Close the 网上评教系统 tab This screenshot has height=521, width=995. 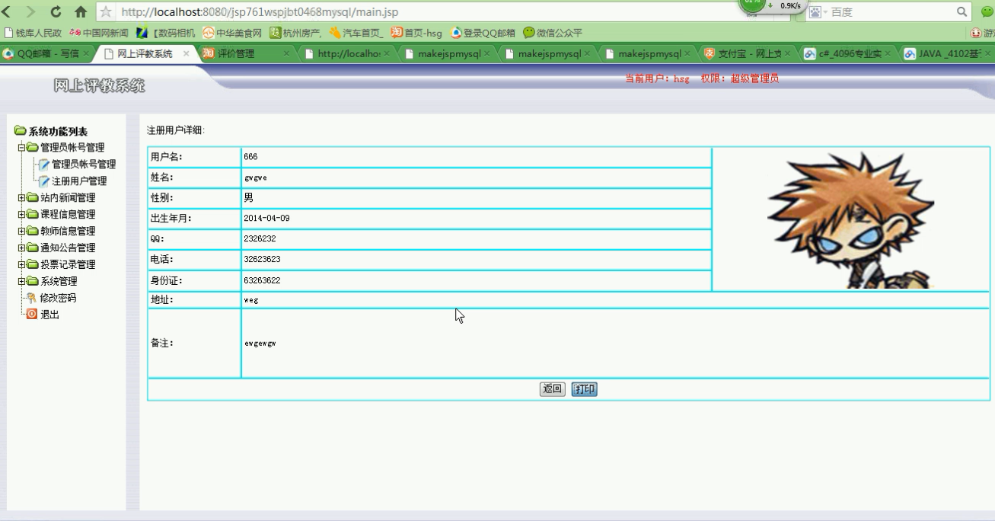(x=187, y=53)
